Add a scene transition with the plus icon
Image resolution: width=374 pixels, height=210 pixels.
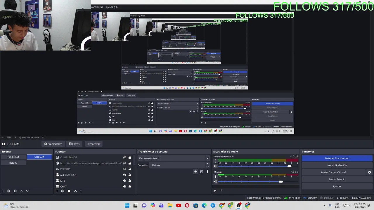tap(196, 171)
